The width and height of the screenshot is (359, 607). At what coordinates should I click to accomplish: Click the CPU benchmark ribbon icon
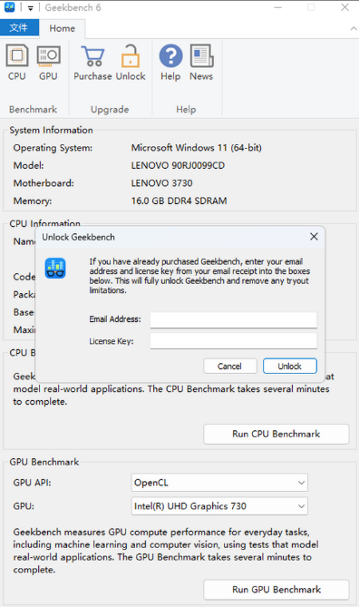17,63
